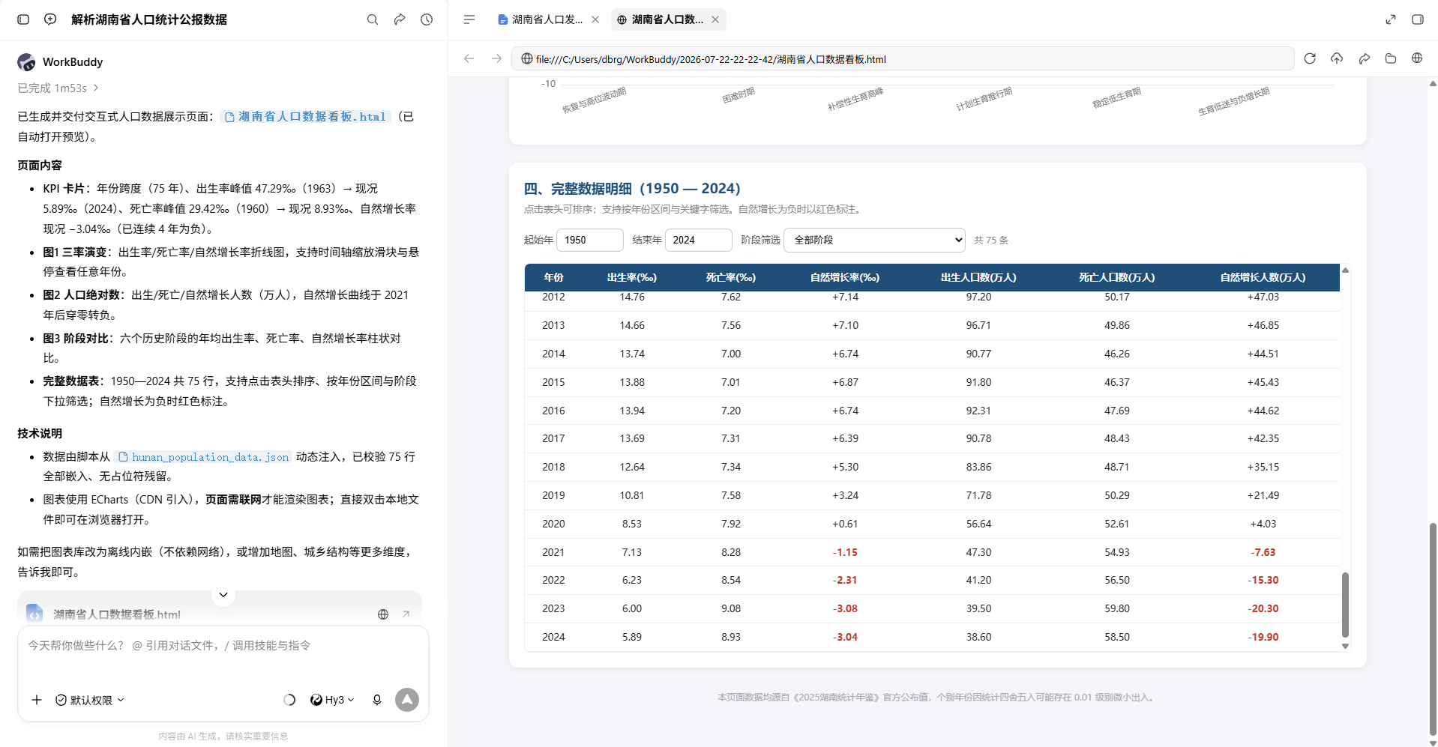Select the 湖南省人口数... tab
Screen dimensions: 1438x747
pyautogui.click(x=668, y=19)
